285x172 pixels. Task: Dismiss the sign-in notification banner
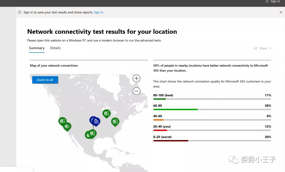pos(281,12)
